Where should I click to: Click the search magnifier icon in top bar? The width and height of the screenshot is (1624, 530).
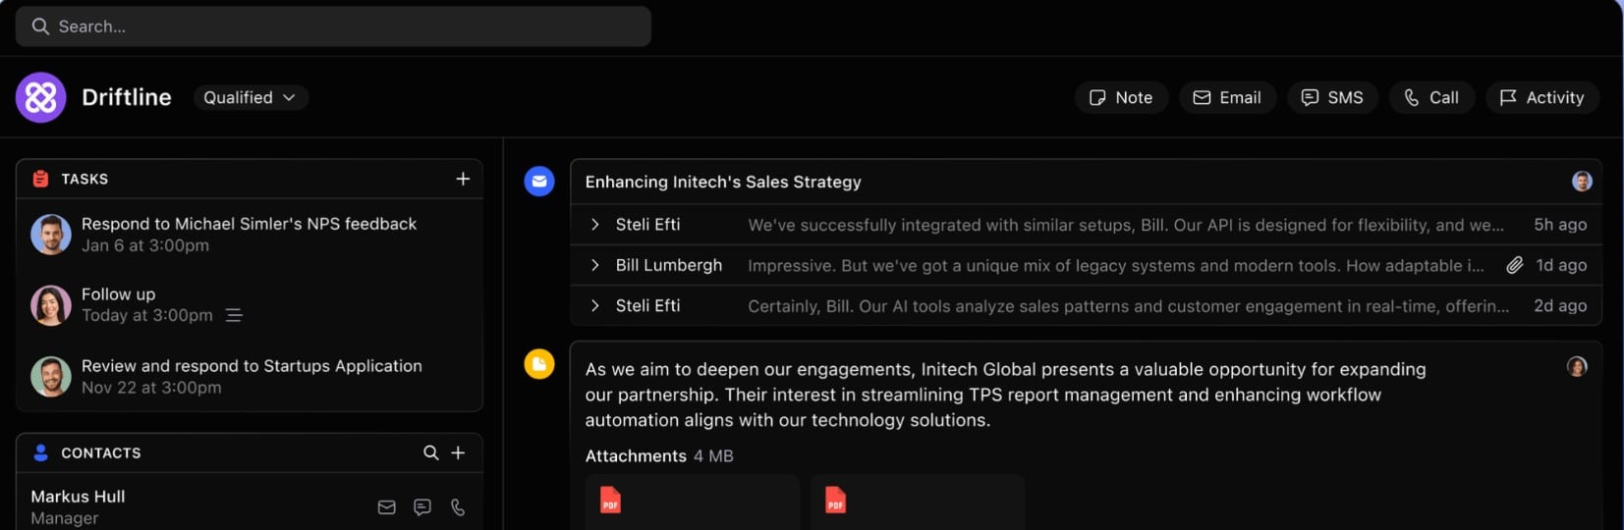click(x=40, y=26)
